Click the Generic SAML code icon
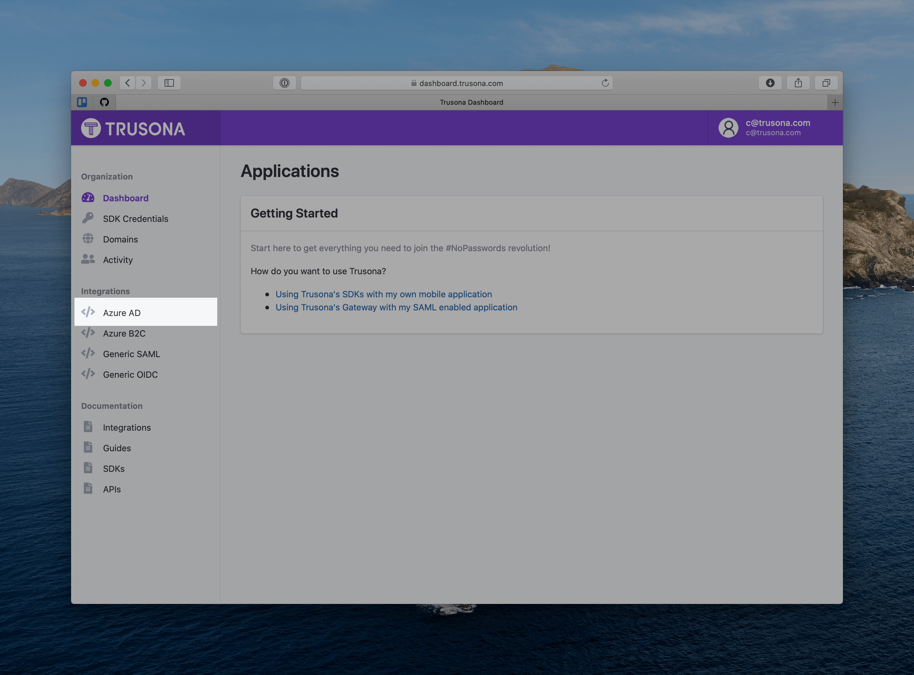The height and width of the screenshot is (675, 914). (x=88, y=353)
